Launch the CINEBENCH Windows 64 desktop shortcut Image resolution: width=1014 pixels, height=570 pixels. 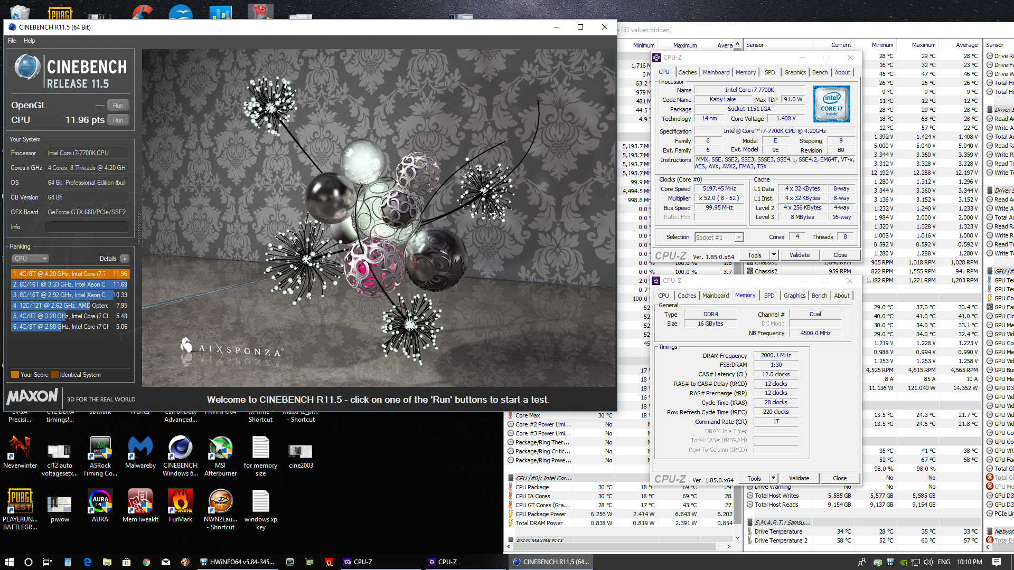click(x=180, y=456)
